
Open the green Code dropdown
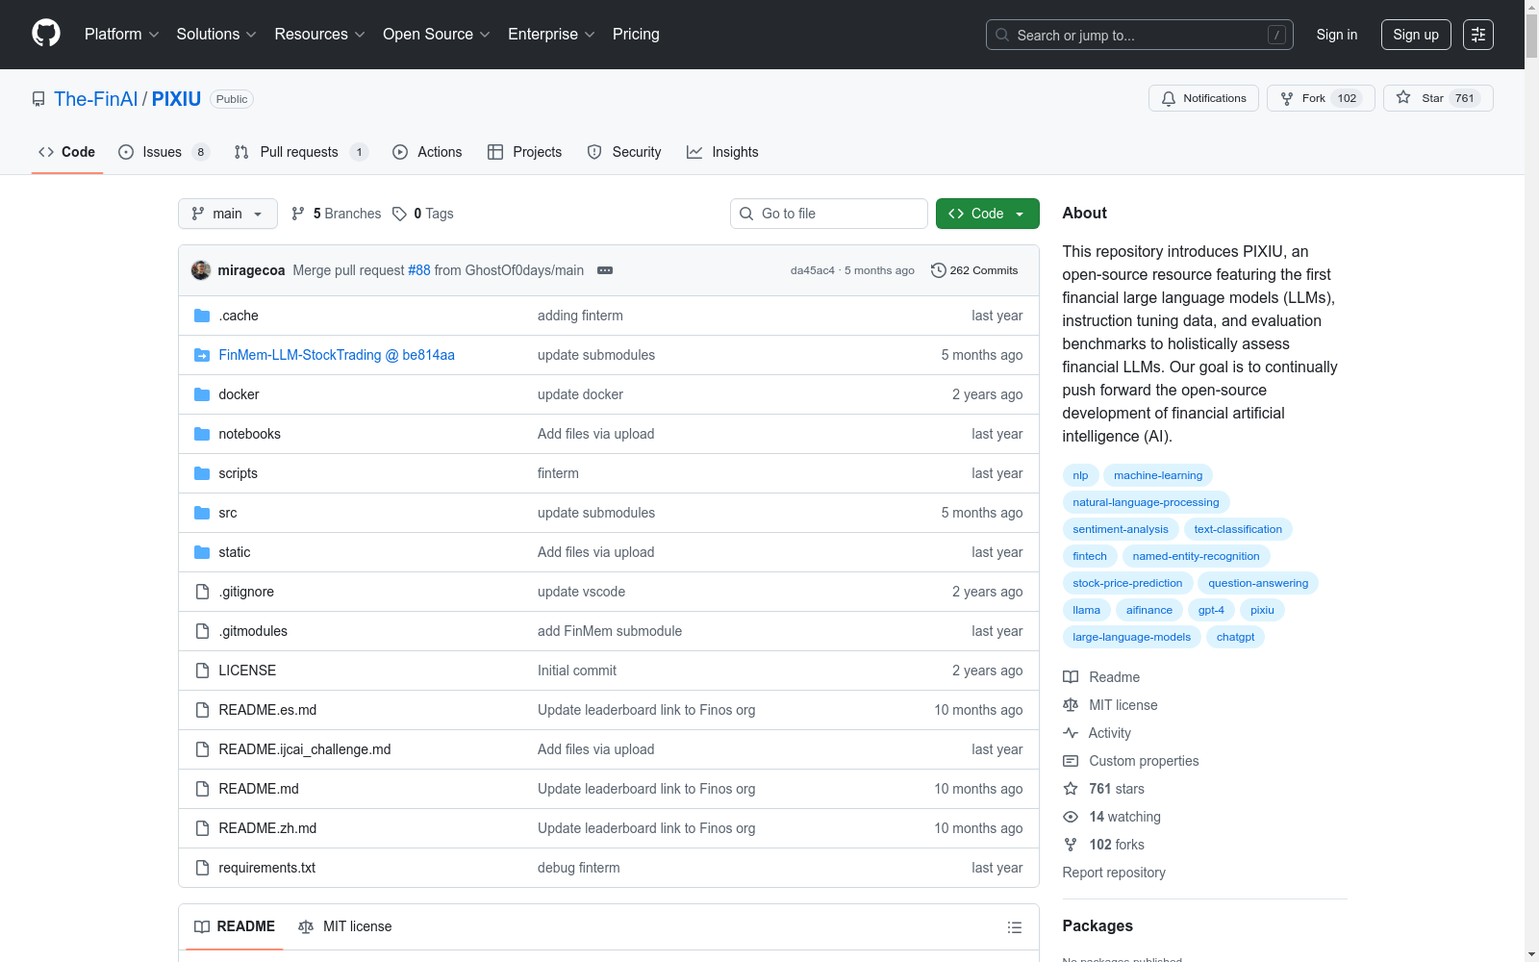(987, 214)
